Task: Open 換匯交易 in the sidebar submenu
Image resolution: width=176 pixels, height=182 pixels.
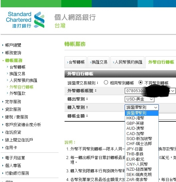Action: click(17, 74)
